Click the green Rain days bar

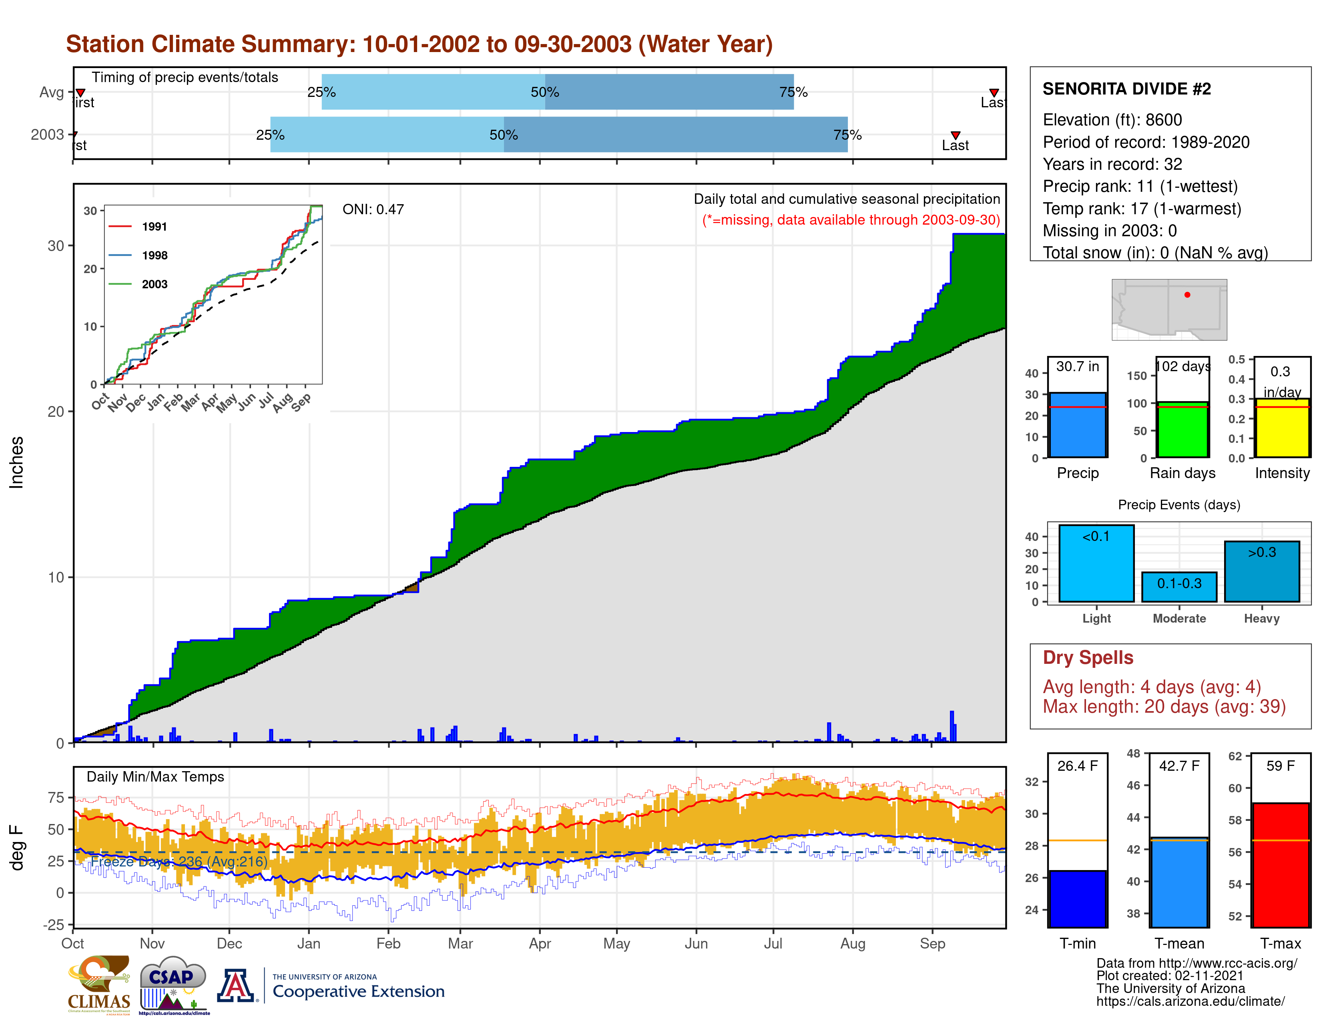pos(1182,430)
